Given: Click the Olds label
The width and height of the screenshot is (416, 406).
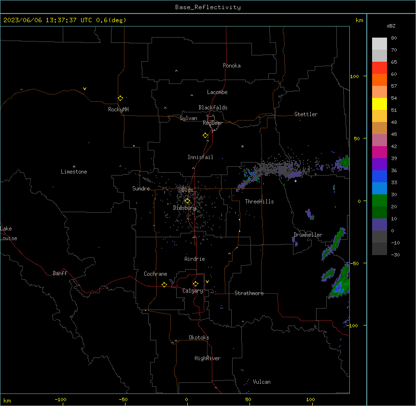Looking at the screenshot, I should [x=187, y=190].
